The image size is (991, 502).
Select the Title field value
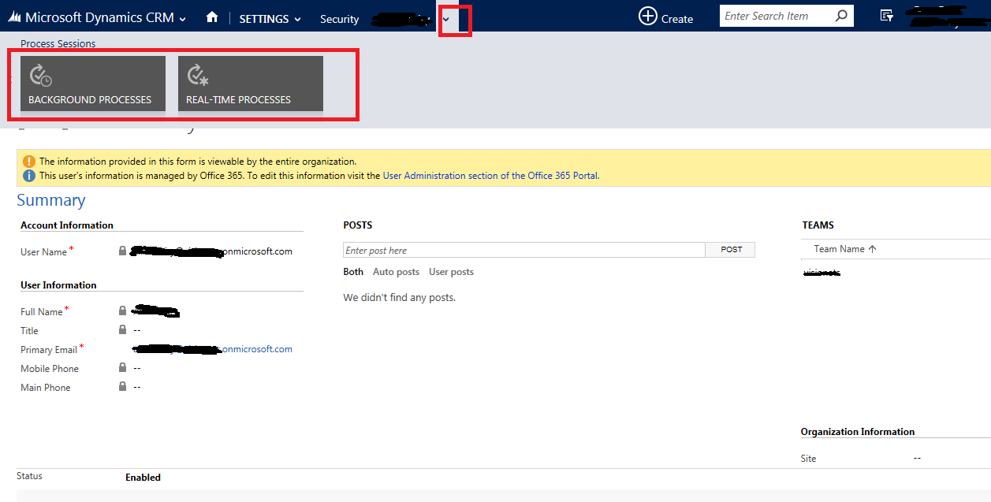[x=137, y=330]
